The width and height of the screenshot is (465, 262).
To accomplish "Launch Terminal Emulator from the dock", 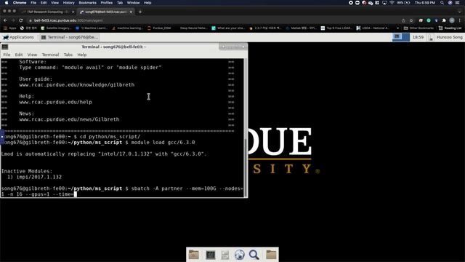I will [210, 255].
